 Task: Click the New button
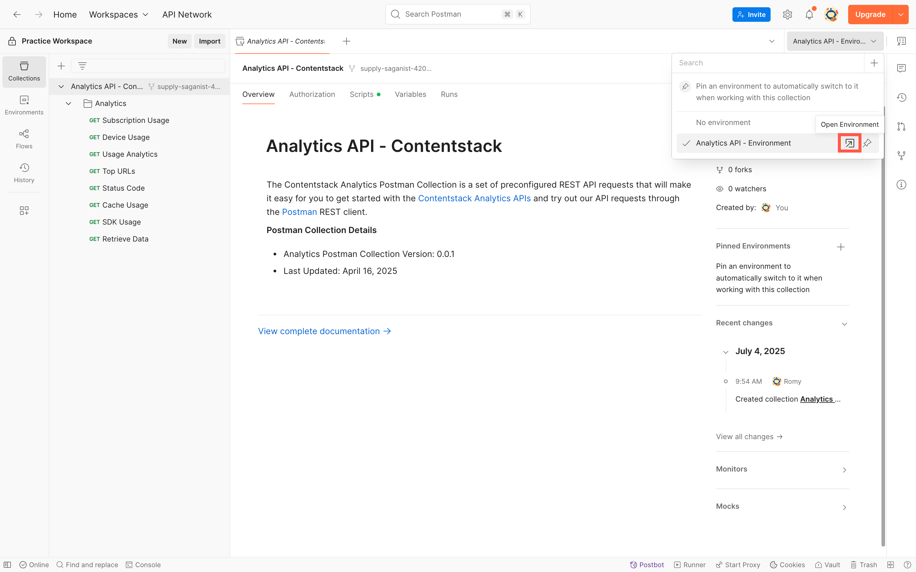179,41
